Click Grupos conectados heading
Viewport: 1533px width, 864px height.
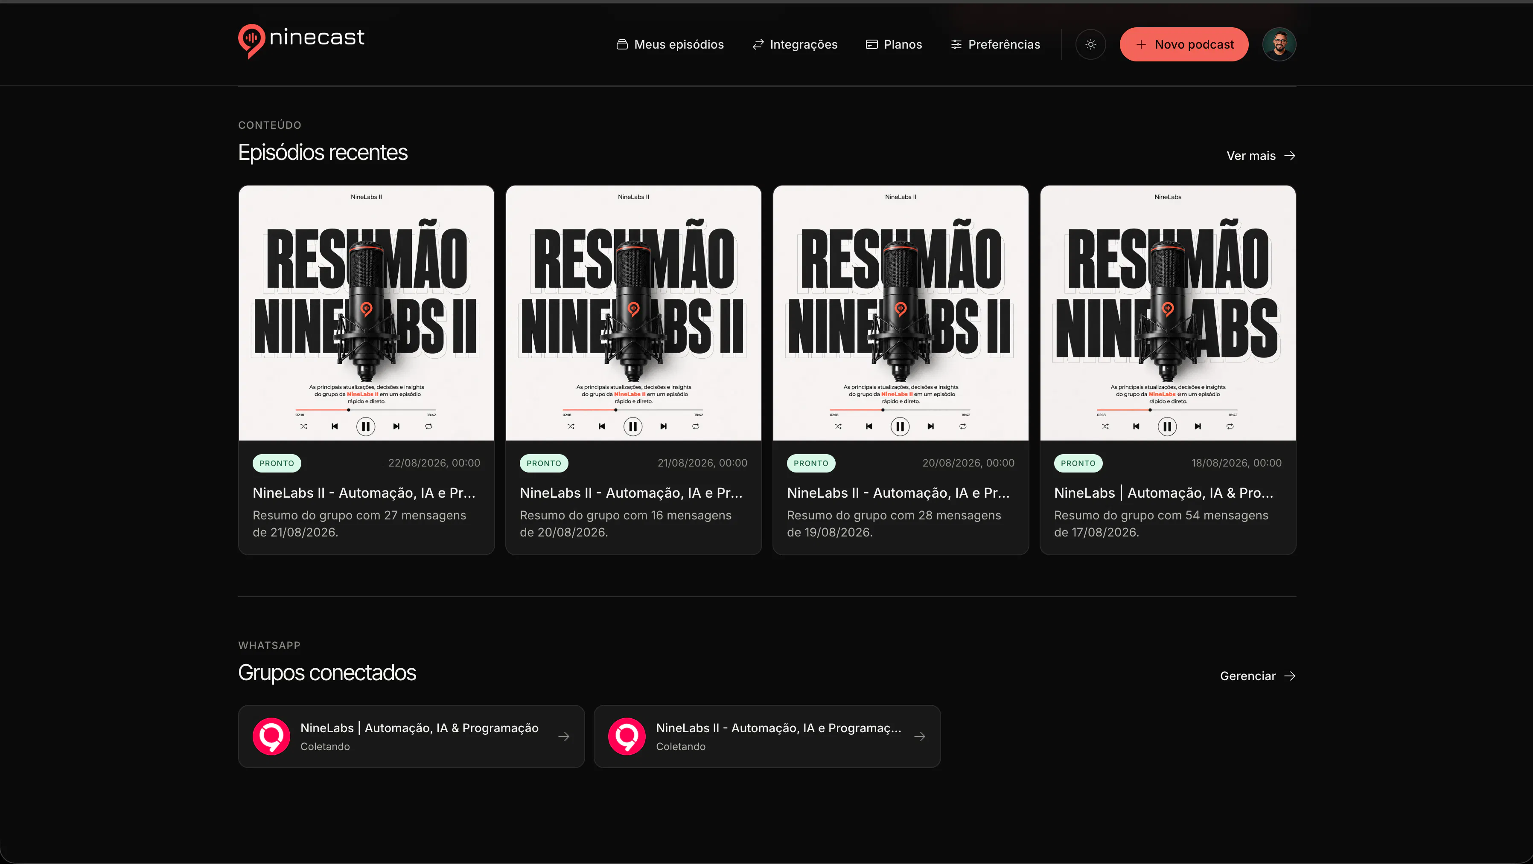coord(327,673)
